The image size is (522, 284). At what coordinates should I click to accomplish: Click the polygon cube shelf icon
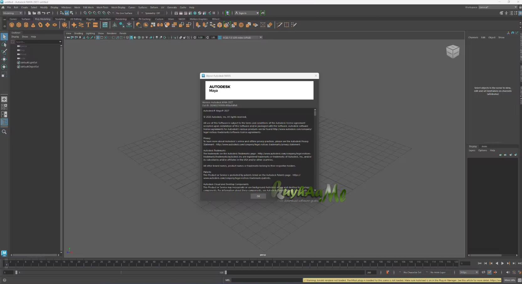19,25
